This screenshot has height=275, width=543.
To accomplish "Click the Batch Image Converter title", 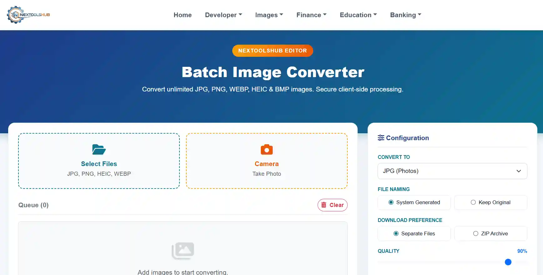I will click(273, 72).
